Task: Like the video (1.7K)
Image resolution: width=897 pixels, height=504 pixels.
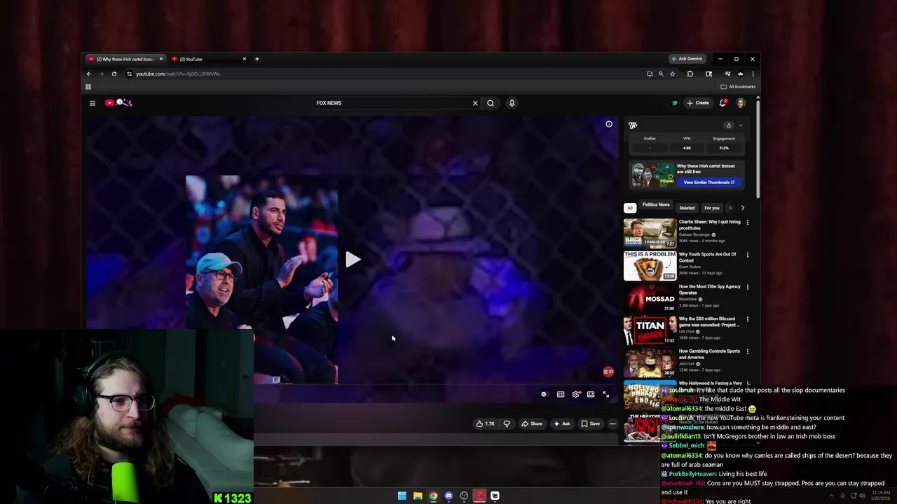Action: (x=486, y=423)
